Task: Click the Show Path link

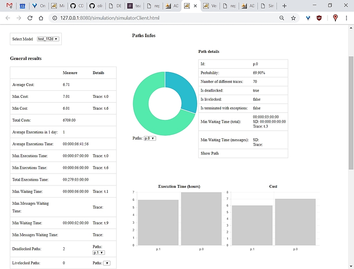Action: point(210,153)
